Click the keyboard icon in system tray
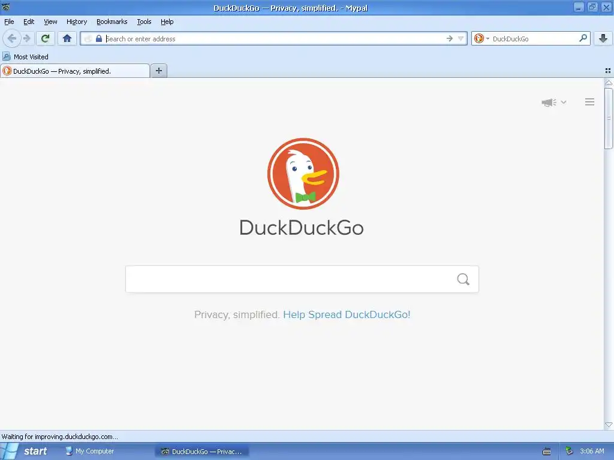This screenshot has height=460, width=614. click(x=547, y=452)
